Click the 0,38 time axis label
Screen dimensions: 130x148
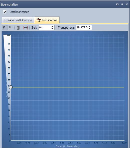tap(19, 143)
